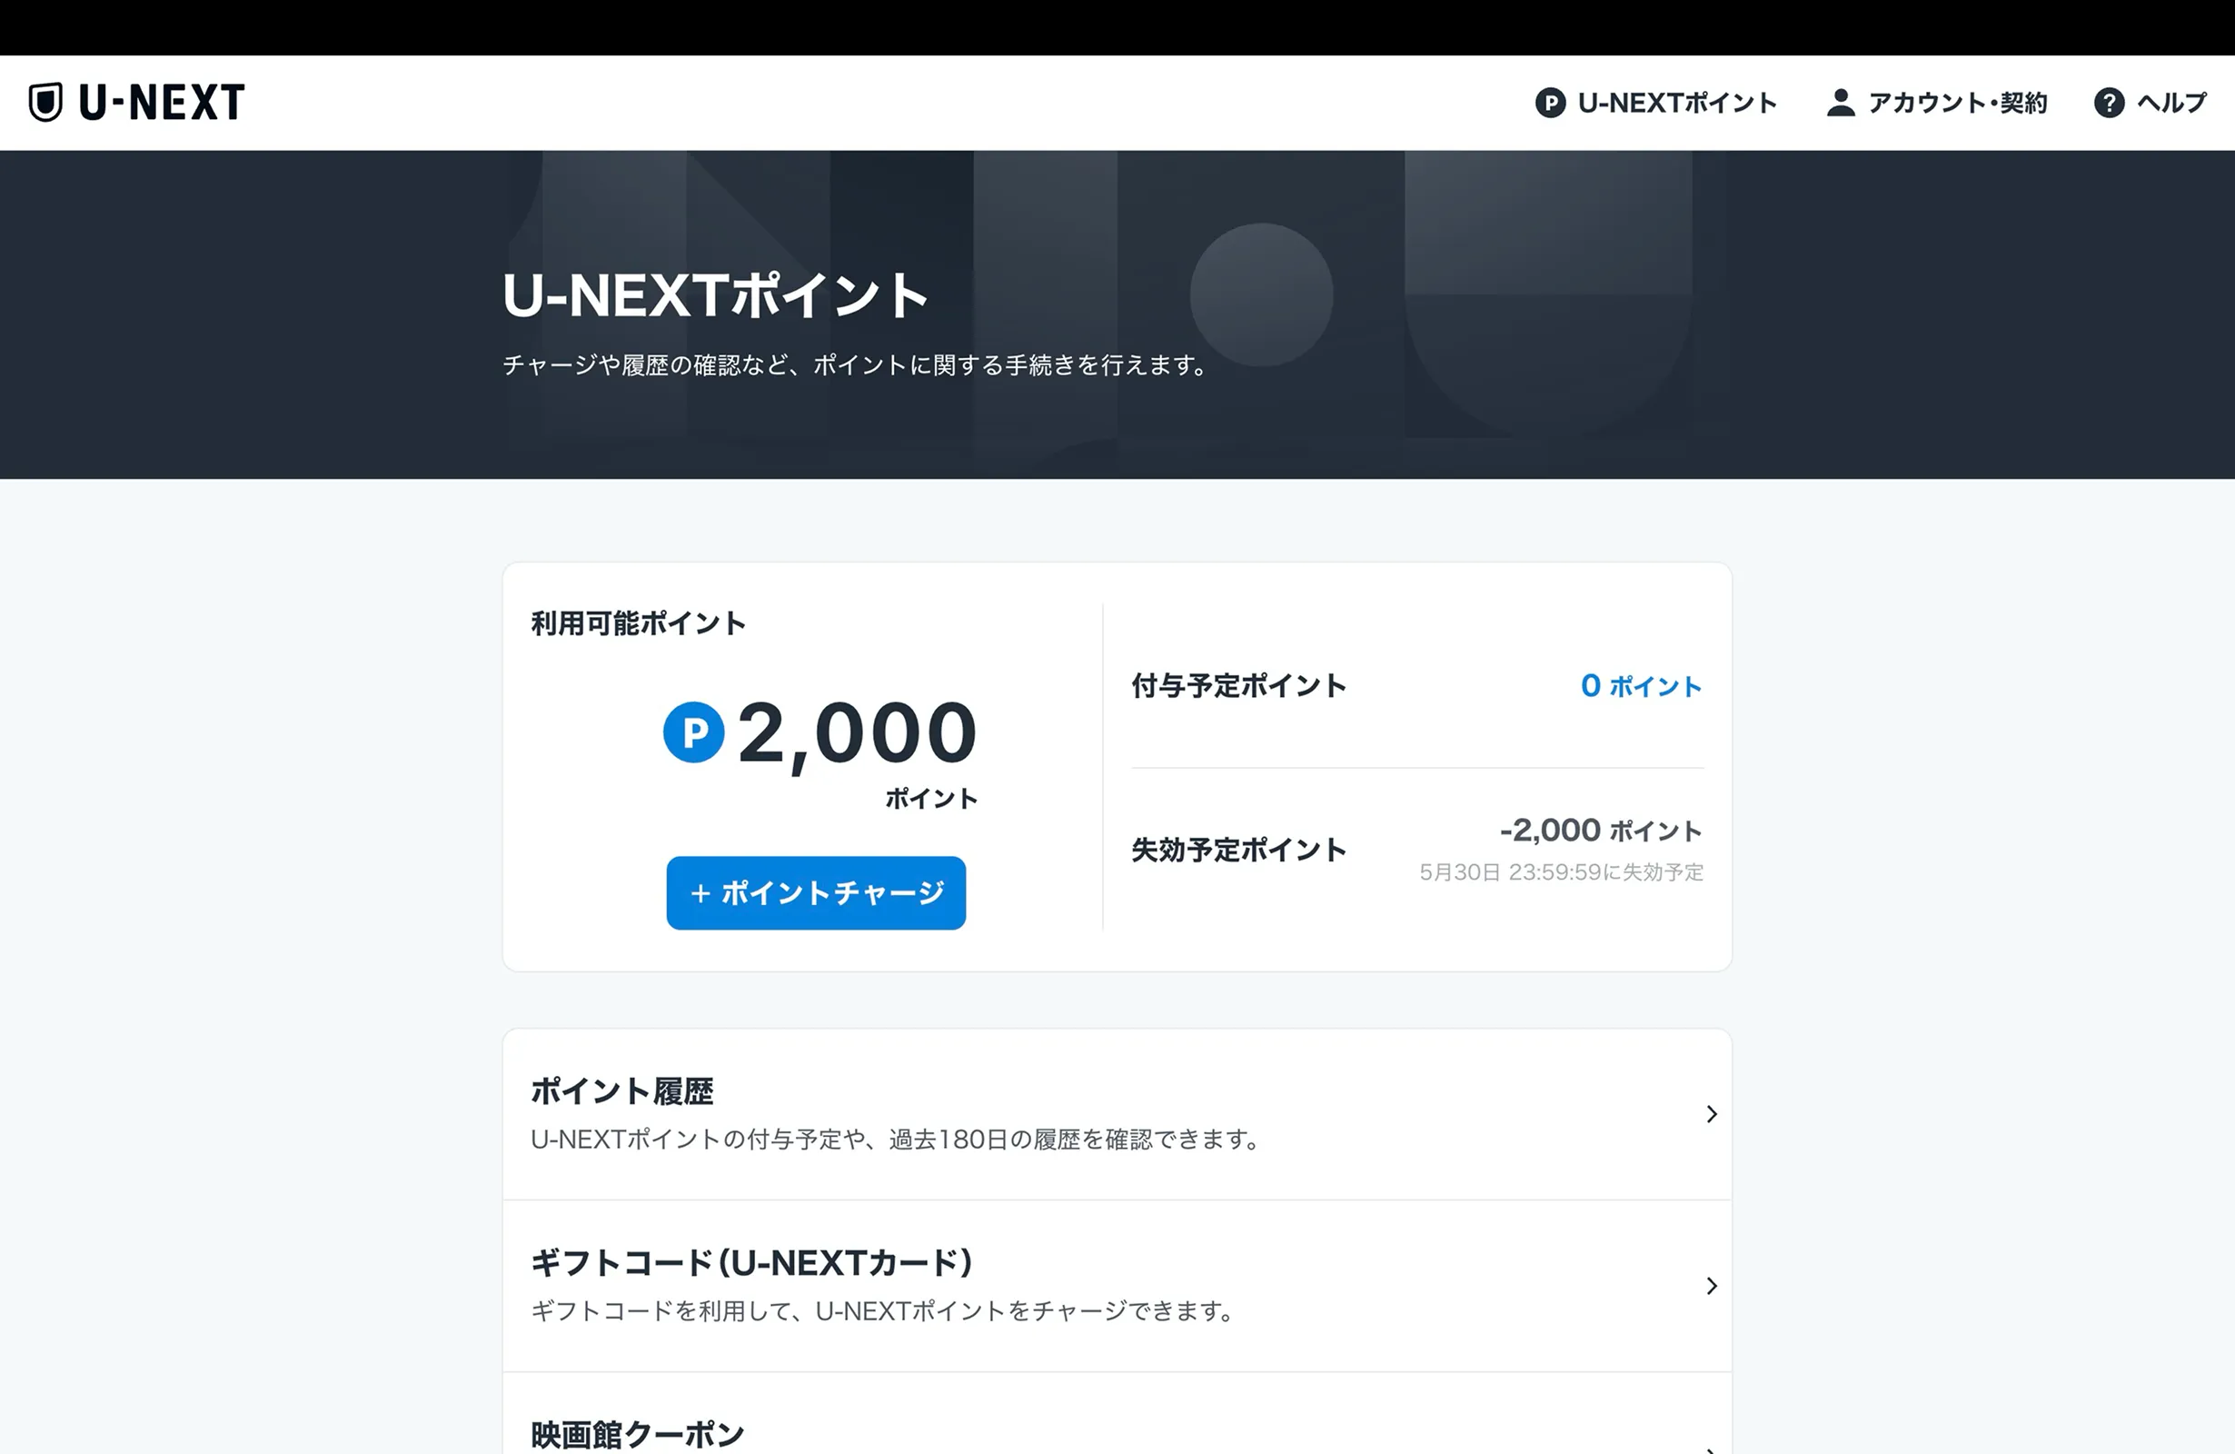Viewport: 2235px width, 1454px height.
Task: Click the help question mark icon
Action: (2109, 103)
